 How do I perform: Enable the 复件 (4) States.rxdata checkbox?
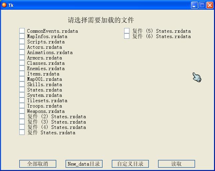pyautogui.click(x=22, y=127)
